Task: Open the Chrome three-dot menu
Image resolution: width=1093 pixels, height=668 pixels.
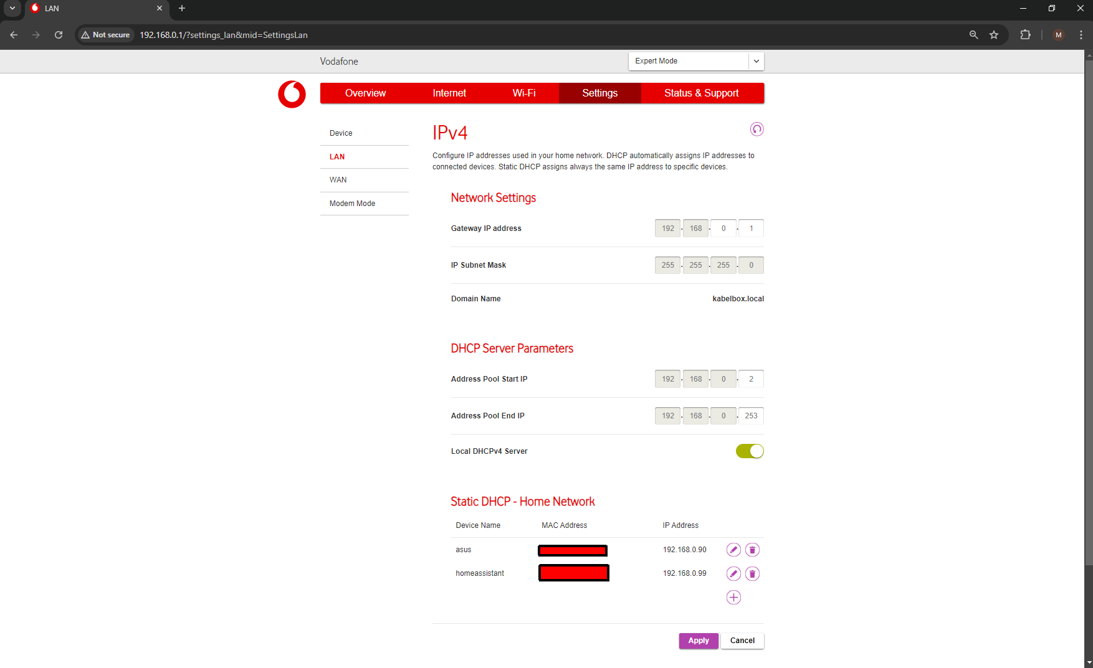Action: coord(1081,35)
